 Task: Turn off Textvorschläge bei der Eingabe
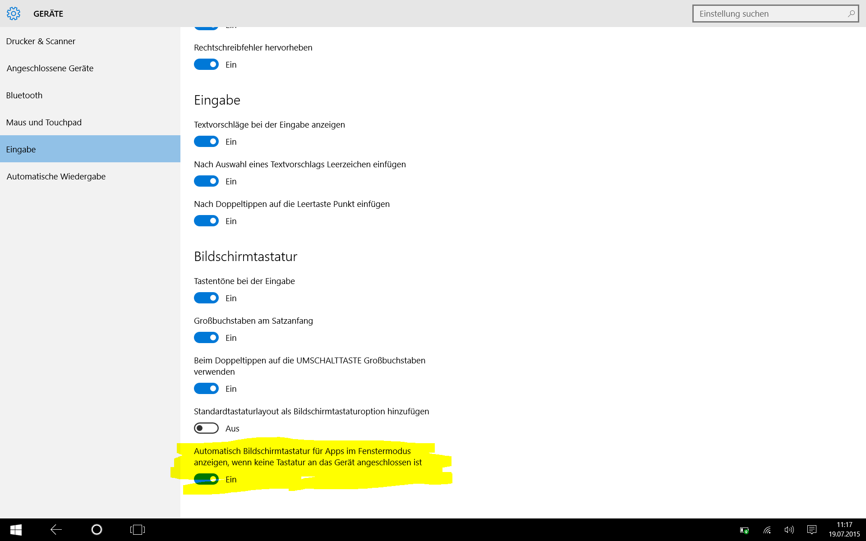click(206, 142)
